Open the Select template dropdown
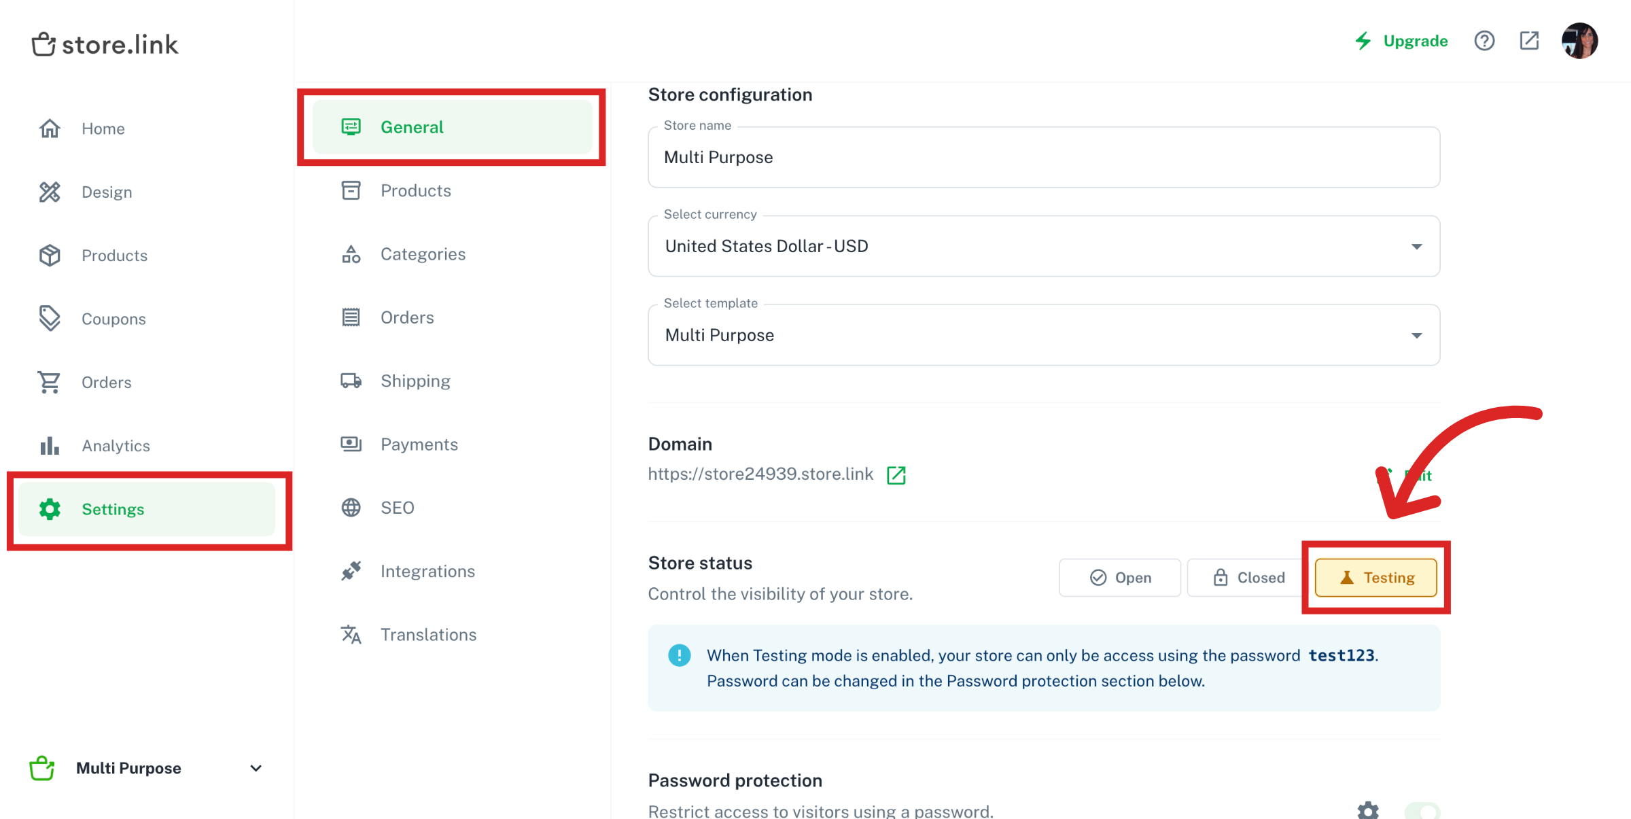The image size is (1631, 819). click(1416, 335)
